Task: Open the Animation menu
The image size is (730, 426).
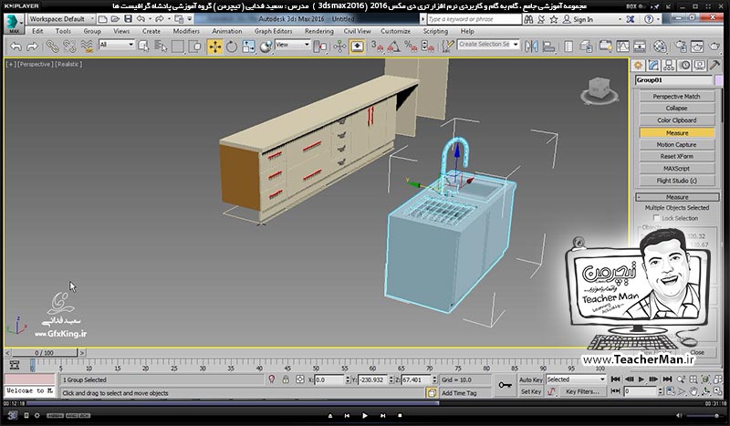Action: [226, 31]
